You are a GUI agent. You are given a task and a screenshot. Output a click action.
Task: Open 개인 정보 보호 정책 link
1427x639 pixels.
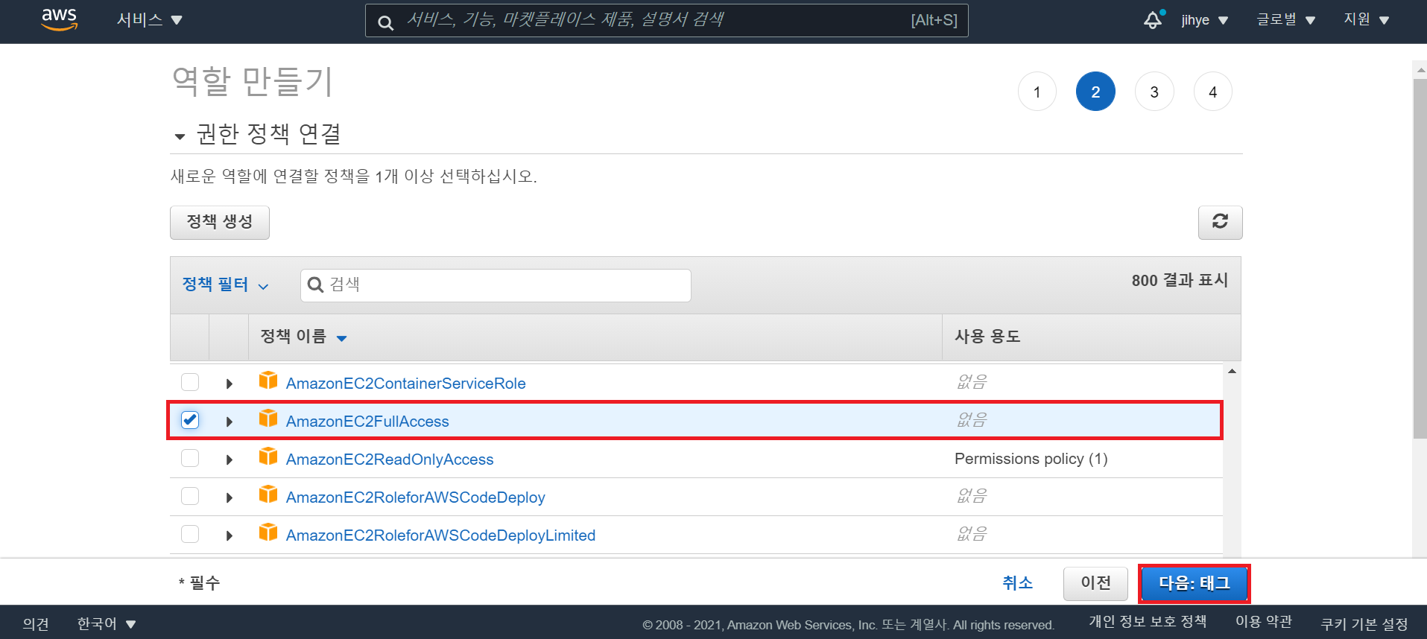[x=1148, y=621]
